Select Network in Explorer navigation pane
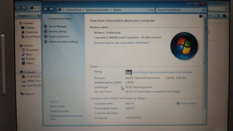 [x=29, y=94]
